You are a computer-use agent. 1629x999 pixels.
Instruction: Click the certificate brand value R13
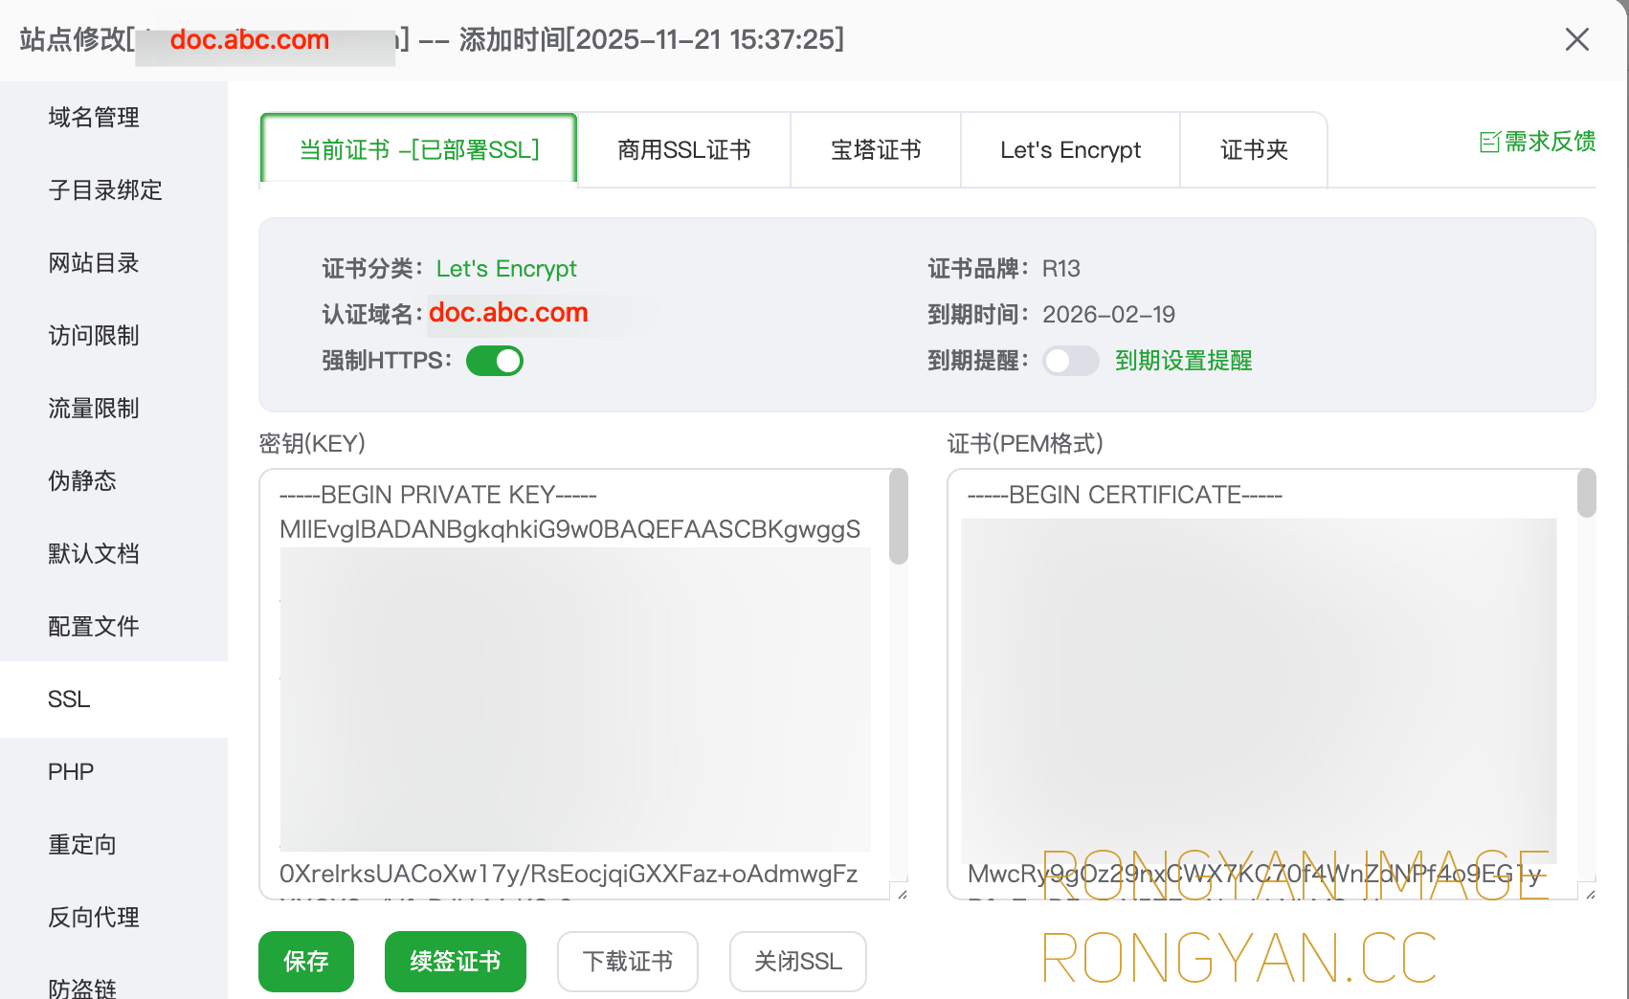1060,269
